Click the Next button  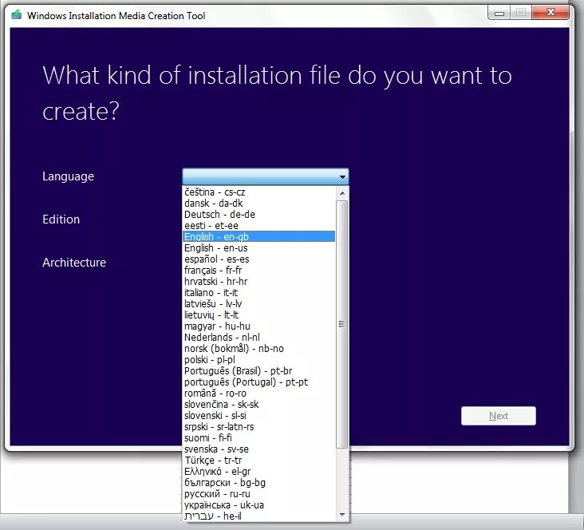[x=499, y=416]
